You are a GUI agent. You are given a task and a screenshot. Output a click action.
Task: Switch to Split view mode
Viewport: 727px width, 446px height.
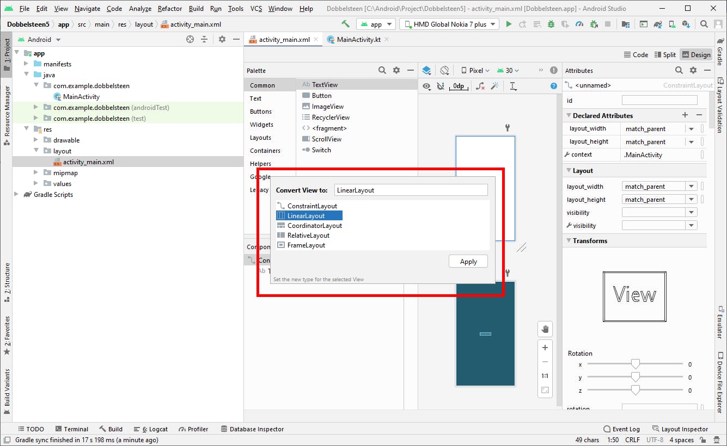coord(664,54)
